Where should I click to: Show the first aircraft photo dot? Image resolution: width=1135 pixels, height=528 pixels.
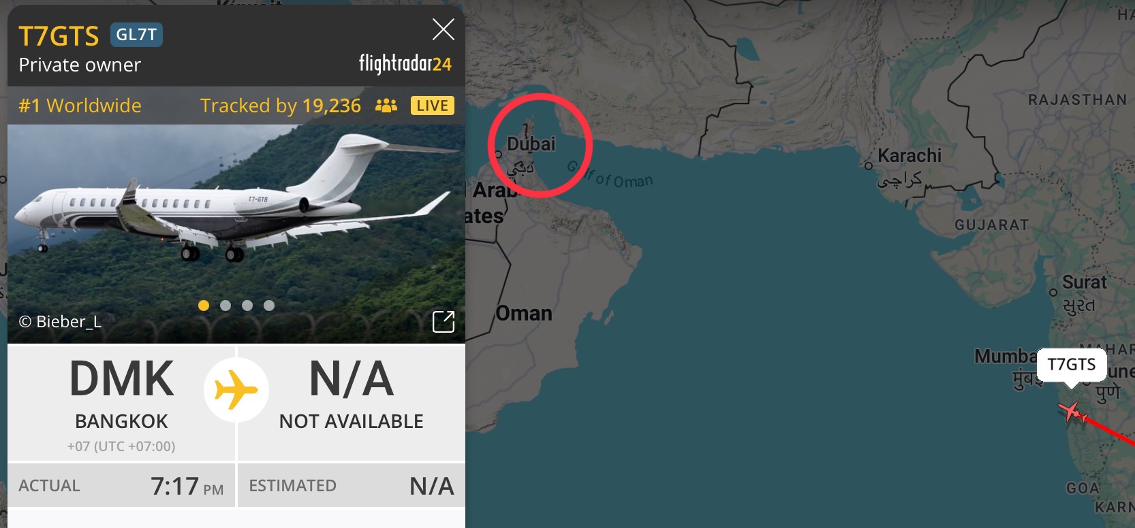click(204, 306)
